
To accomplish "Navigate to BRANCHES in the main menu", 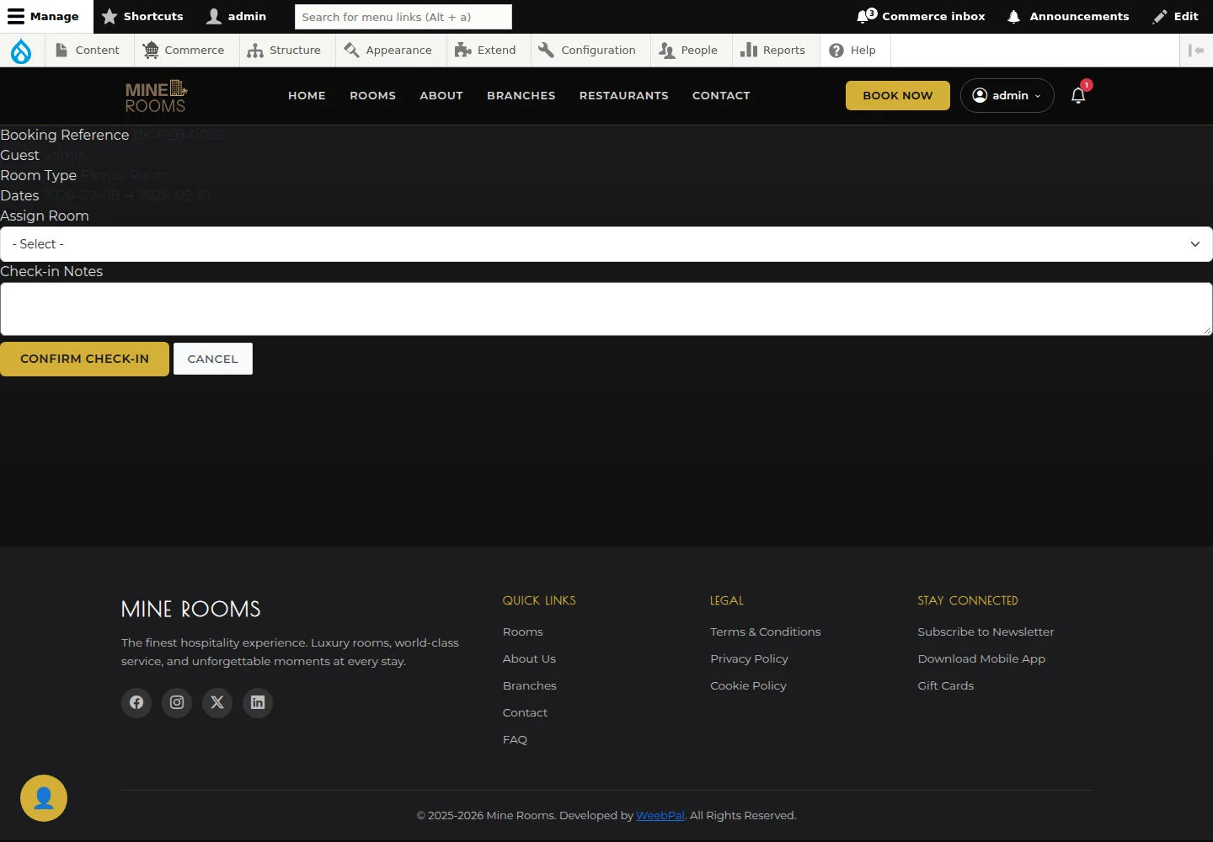I will pyautogui.click(x=521, y=96).
